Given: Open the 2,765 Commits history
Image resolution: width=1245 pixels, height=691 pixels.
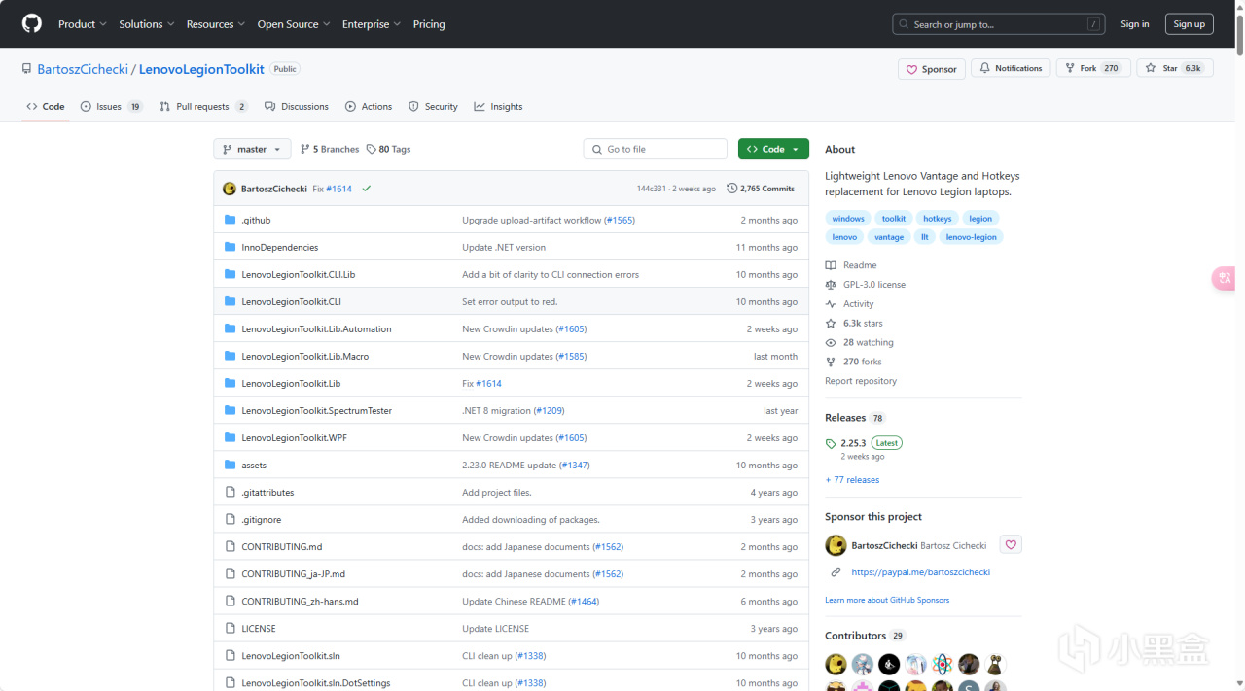Looking at the screenshot, I should (x=761, y=189).
